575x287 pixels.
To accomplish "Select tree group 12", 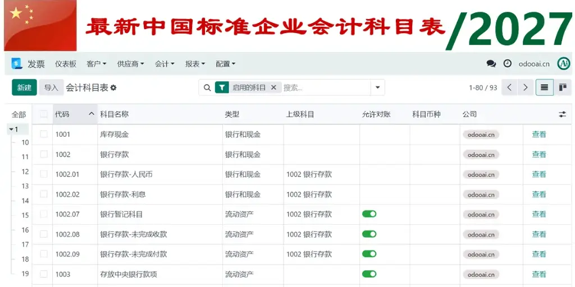I will [25, 172].
